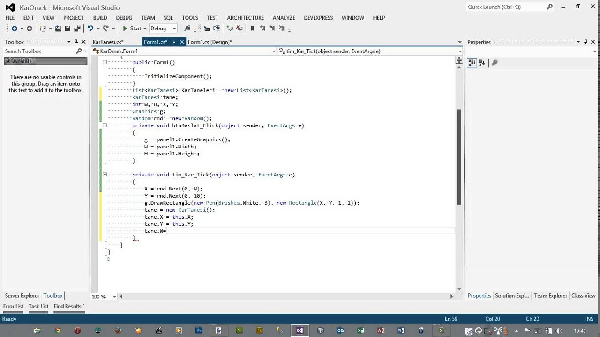The image size is (600, 337).
Task: Collapse the tim_Kar_Tick method region
Action: (105, 175)
